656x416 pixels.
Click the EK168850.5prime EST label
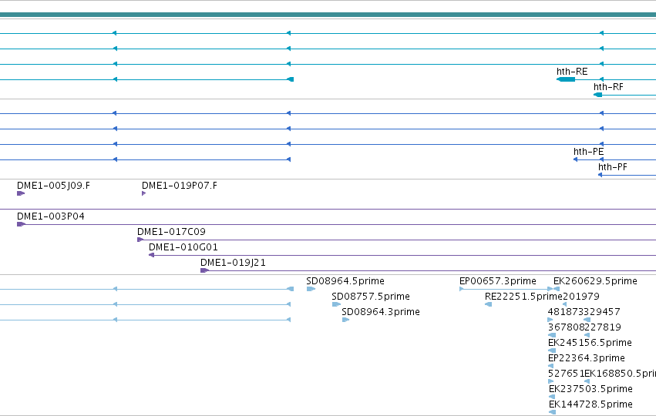[620, 374]
